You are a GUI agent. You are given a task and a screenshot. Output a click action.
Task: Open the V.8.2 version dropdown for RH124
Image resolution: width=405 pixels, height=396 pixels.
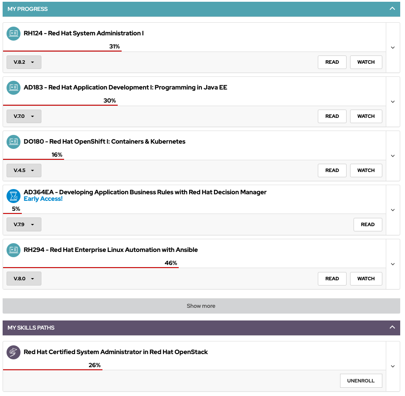pos(24,62)
